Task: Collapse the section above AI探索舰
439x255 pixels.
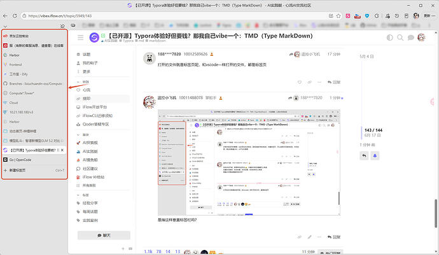Action: click(83, 135)
